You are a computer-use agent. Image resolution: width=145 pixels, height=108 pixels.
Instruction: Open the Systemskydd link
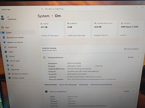point(83,84)
